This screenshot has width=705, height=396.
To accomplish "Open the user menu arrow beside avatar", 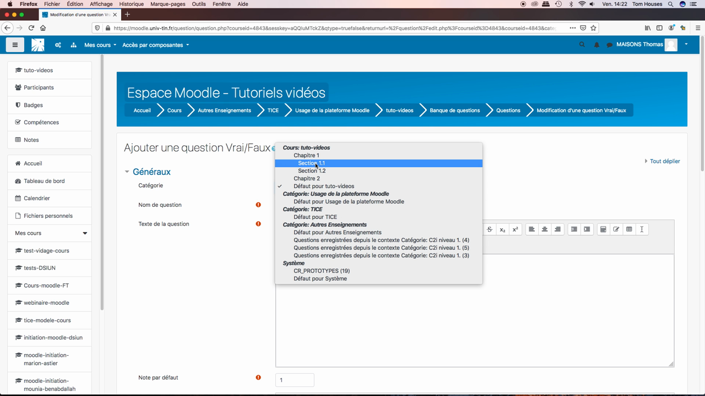I will (x=686, y=45).
